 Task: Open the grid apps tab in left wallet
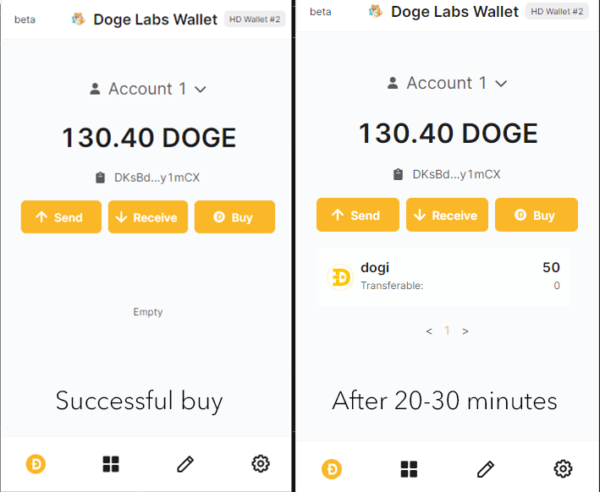tap(111, 463)
